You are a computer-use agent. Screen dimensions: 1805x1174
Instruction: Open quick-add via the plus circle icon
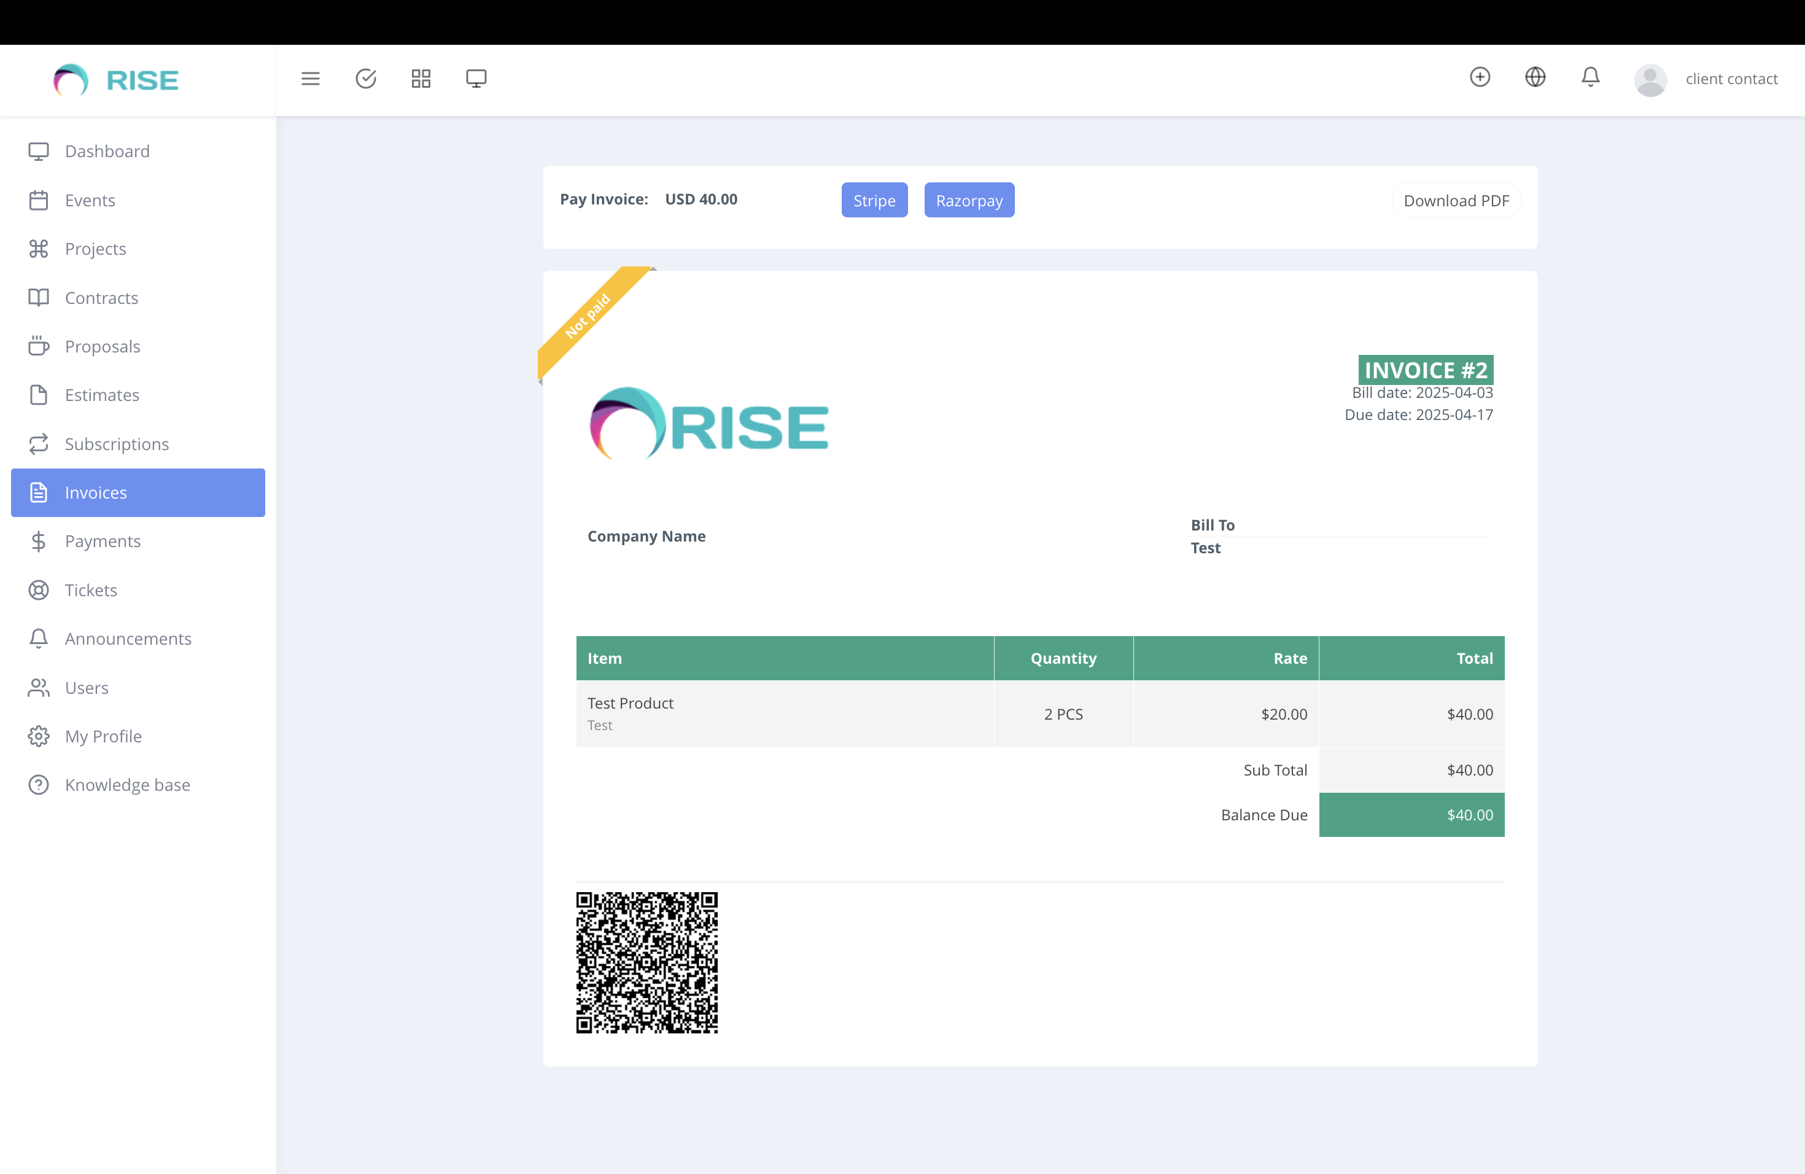(x=1479, y=77)
